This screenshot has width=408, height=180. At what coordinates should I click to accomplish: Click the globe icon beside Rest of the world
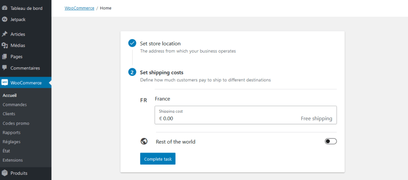(x=144, y=141)
